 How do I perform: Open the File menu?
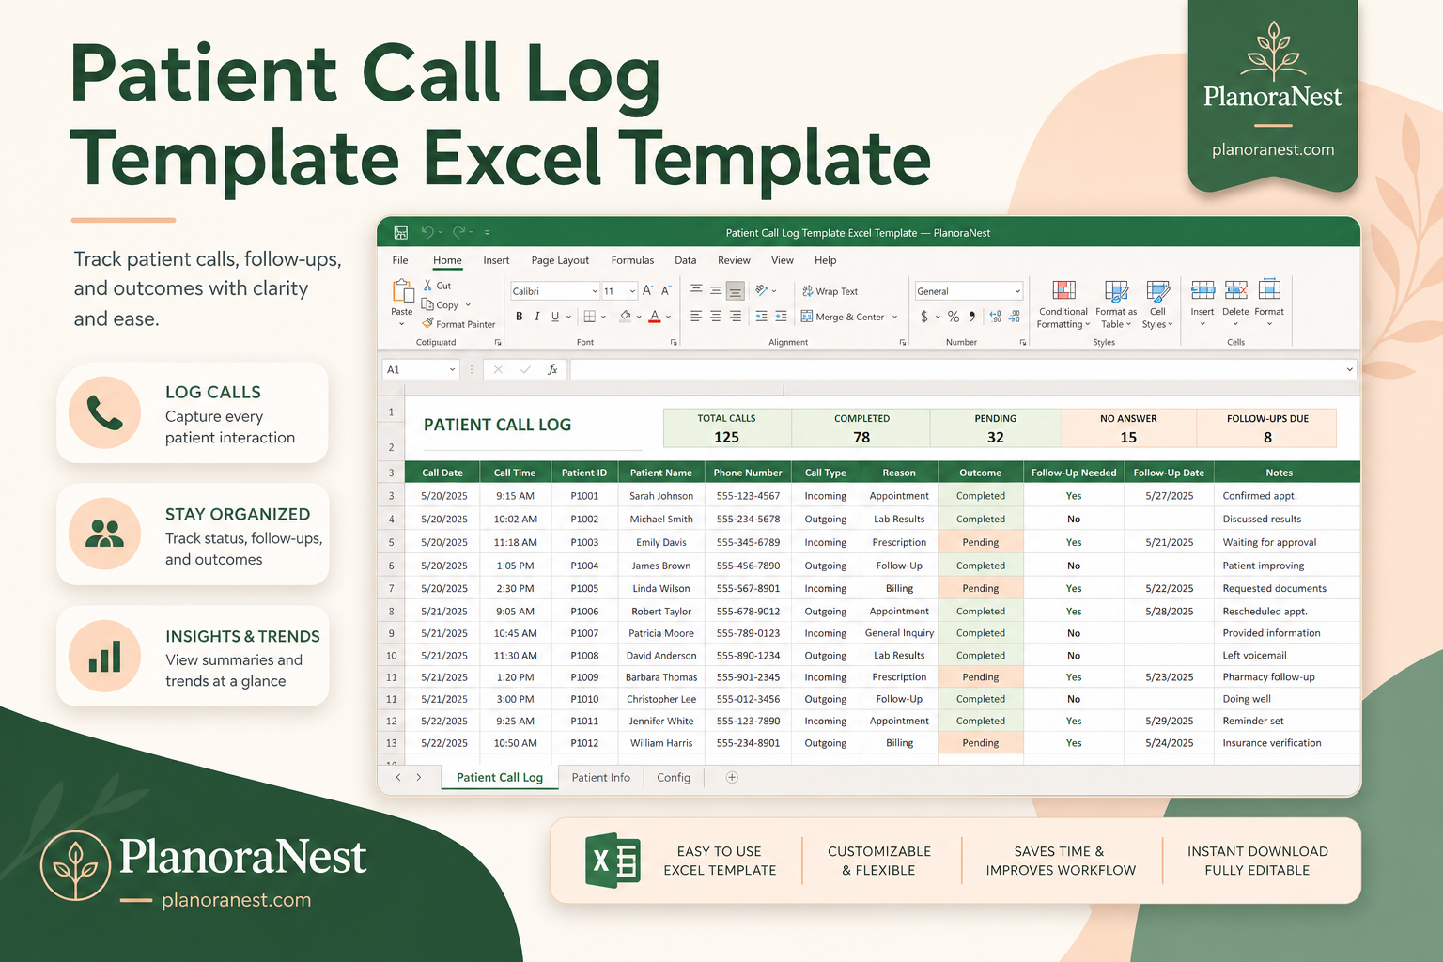(x=400, y=260)
